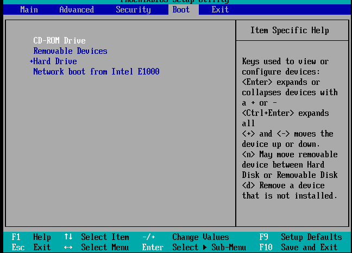Select Network boot from Intel E1000
The image size is (352, 253).
click(x=96, y=72)
